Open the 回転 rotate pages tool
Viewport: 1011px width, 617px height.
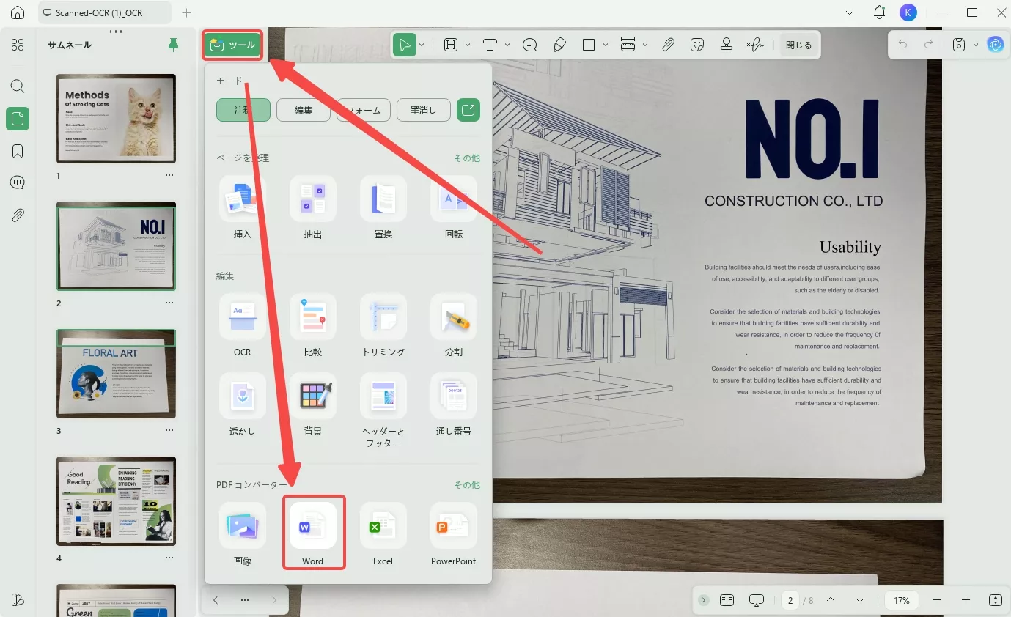point(454,208)
